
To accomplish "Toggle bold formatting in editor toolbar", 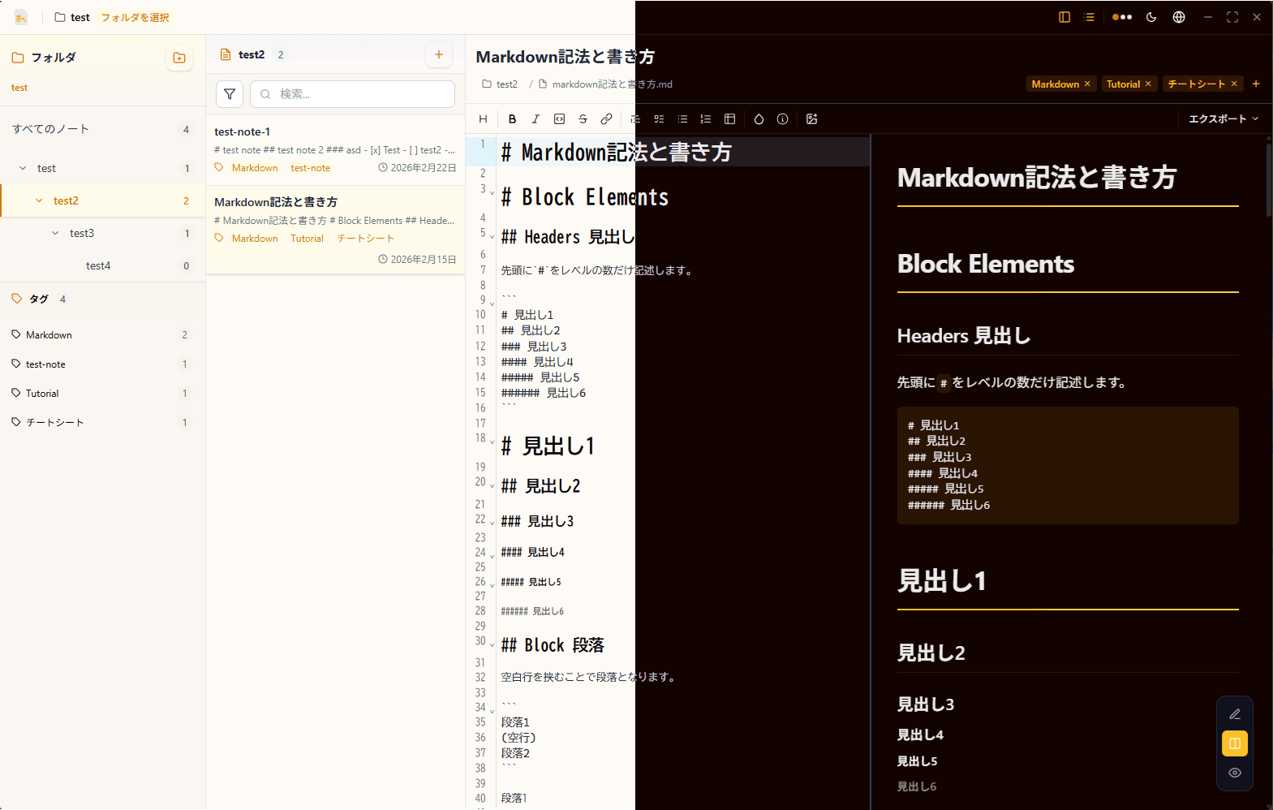I will 512,119.
